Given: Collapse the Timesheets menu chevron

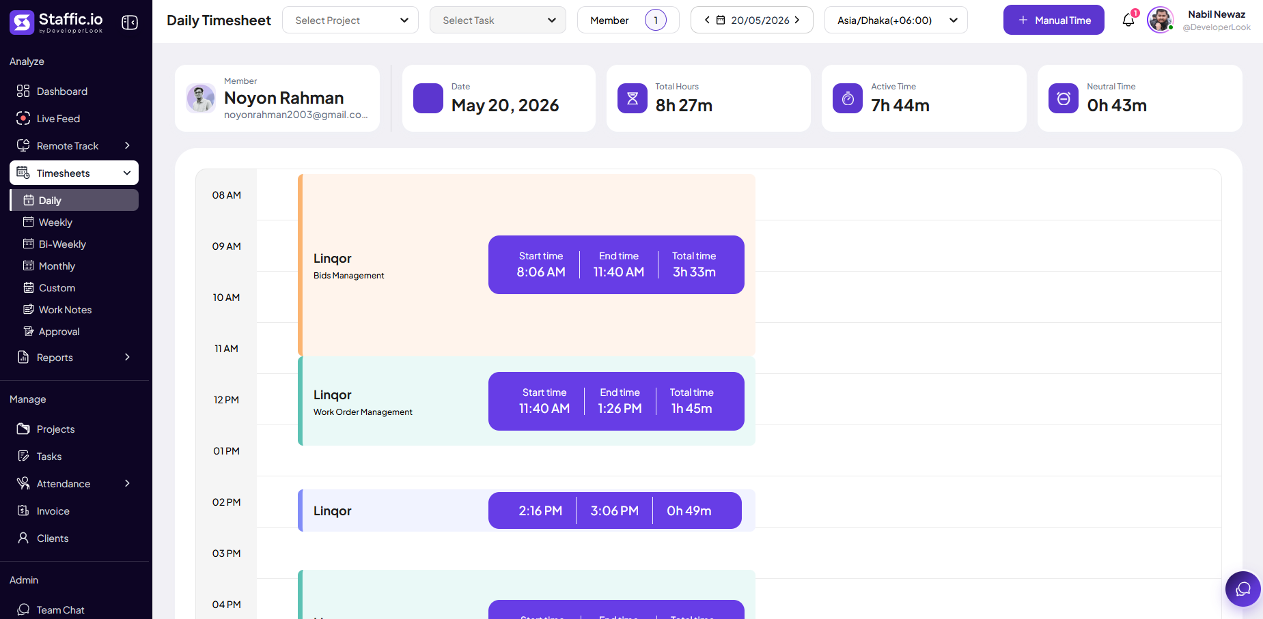Looking at the screenshot, I should coord(127,173).
